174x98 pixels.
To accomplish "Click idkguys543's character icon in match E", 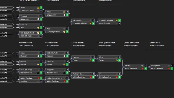I will coord(64,15).
